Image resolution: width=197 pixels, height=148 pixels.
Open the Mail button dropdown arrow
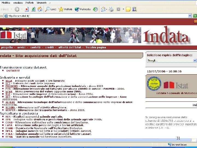coord(106,9)
